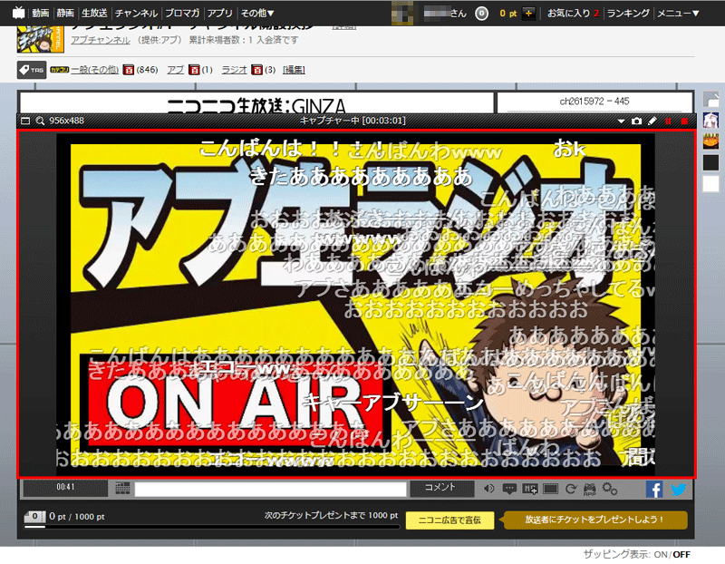725x564 pixels.
Task: Take a snapshot with the camera icon
Action: 637,121
